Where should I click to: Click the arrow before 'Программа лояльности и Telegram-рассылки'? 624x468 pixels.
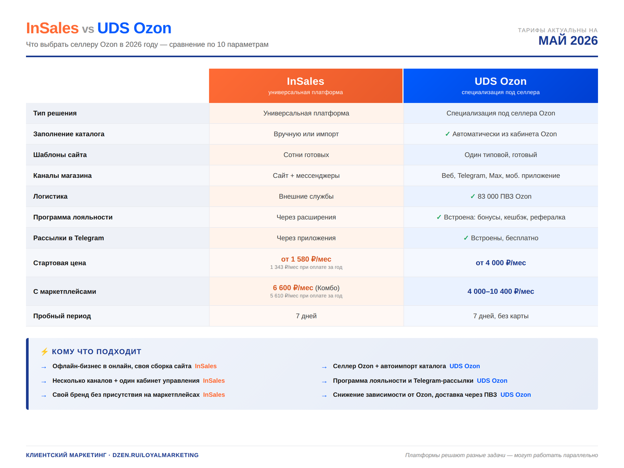click(x=324, y=382)
